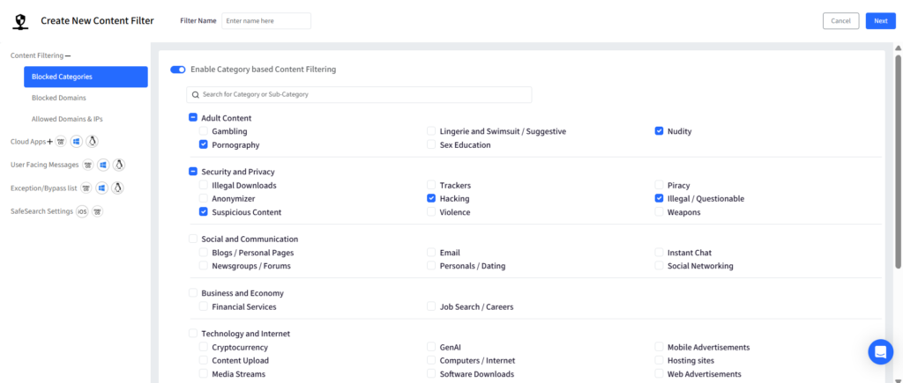Screen dimensions: 903x383
Task: Check the GenAI checkbox
Action: [431, 347]
